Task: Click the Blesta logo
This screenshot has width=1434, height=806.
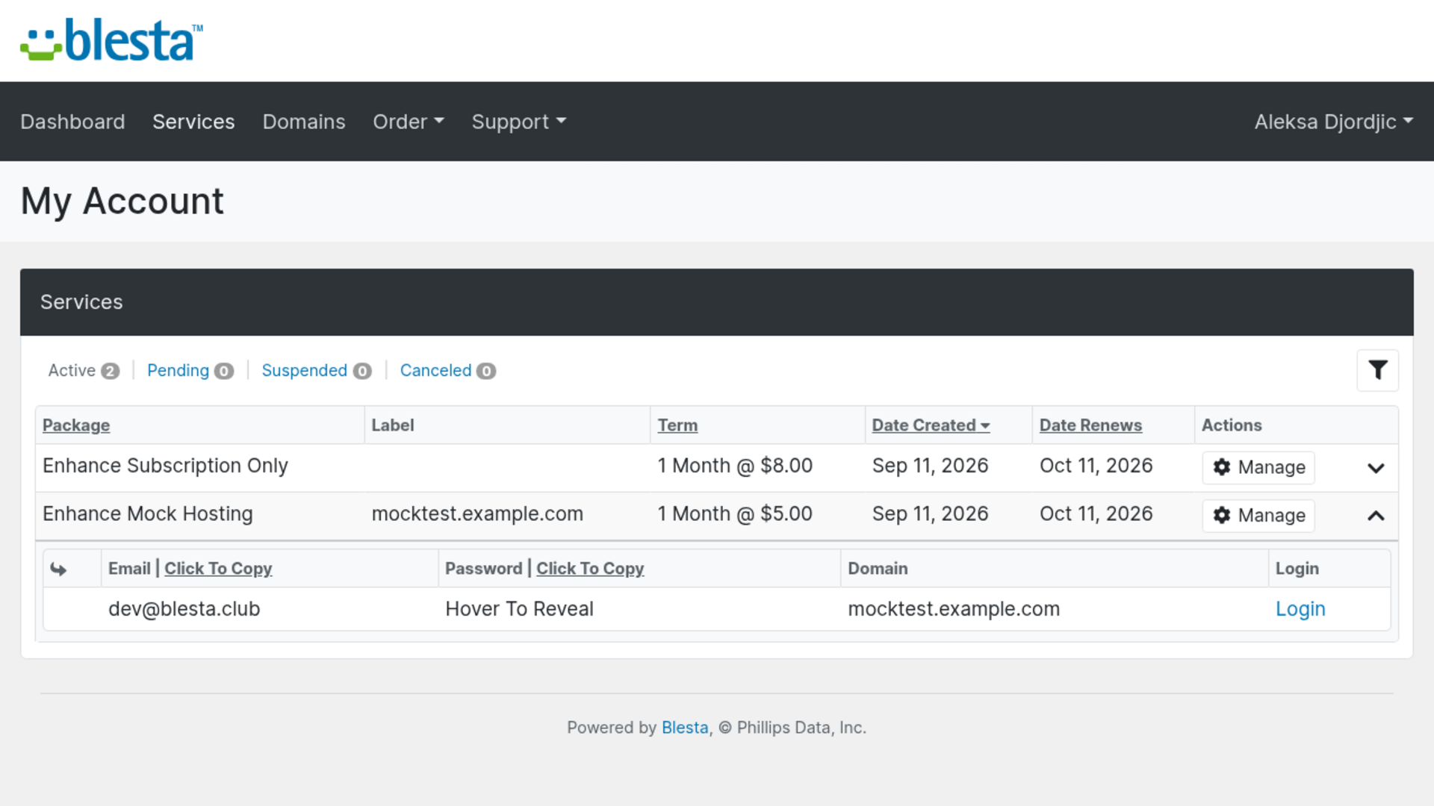Action: pyautogui.click(x=111, y=40)
